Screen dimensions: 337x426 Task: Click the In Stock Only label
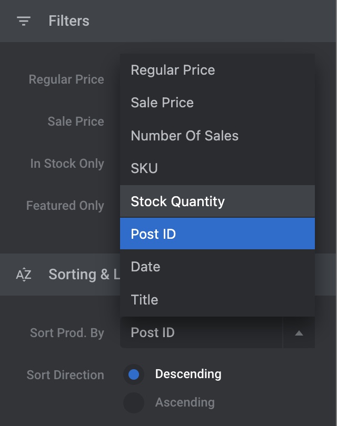click(x=67, y=164)
